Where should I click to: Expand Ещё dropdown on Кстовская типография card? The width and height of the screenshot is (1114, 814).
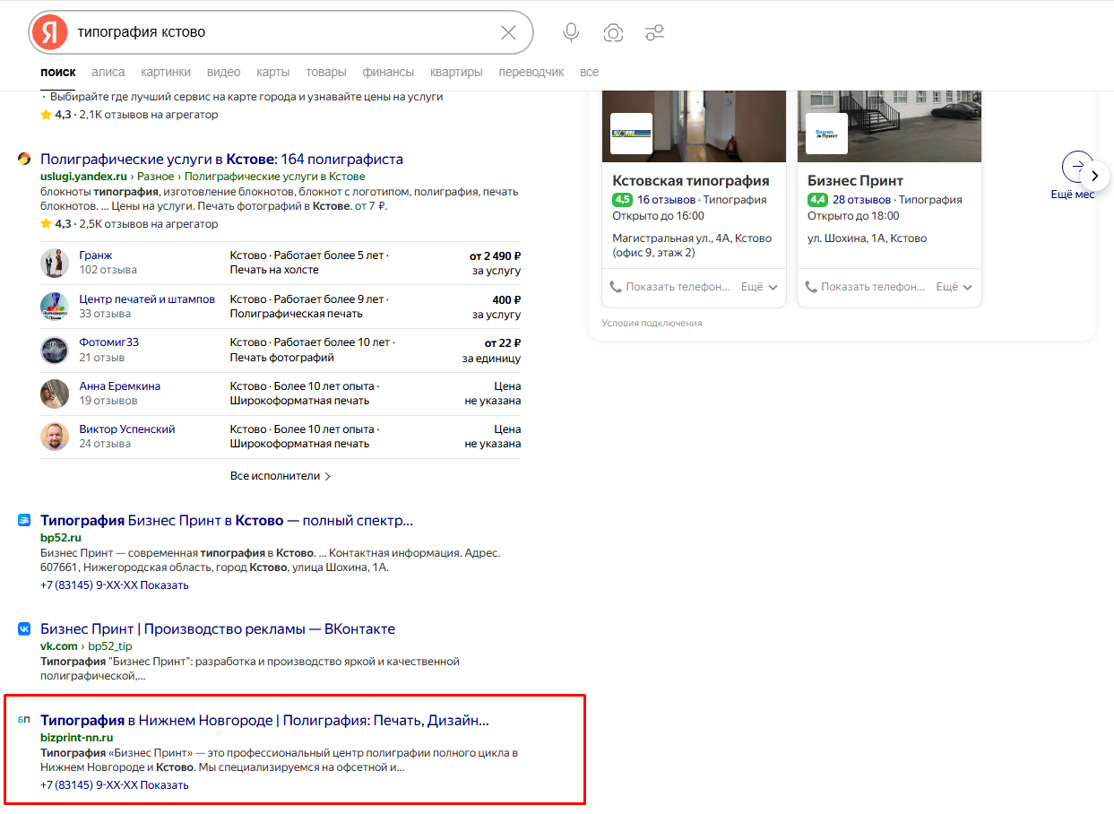(759, 287)
